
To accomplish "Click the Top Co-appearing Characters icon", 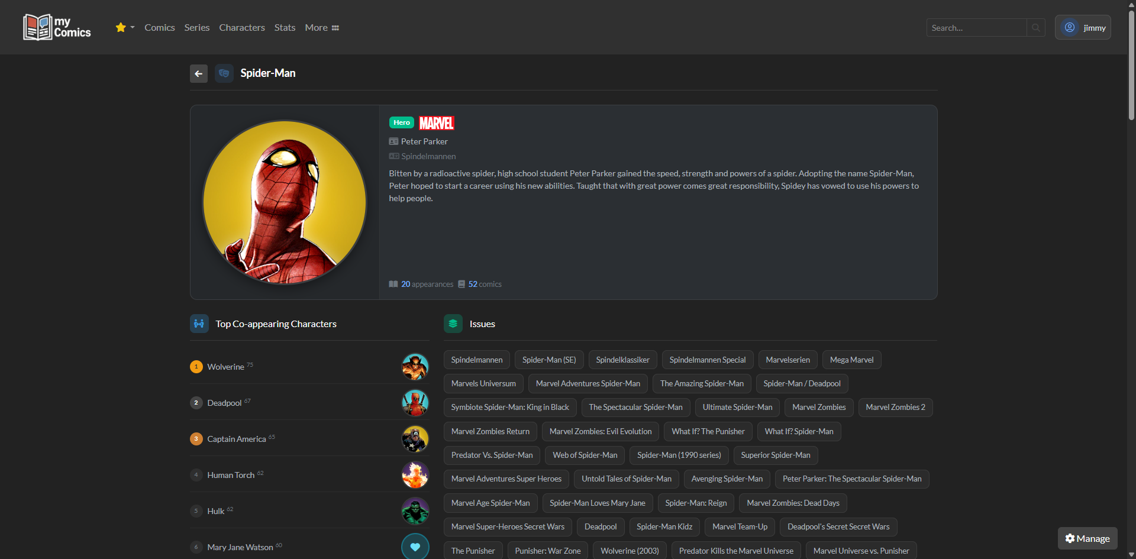I will click(x=199, y=324).
